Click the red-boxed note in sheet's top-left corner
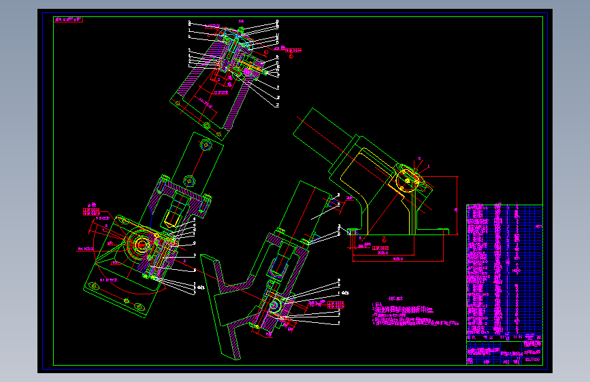The height and width of the screenshot is (382, 590). [69, 20]
